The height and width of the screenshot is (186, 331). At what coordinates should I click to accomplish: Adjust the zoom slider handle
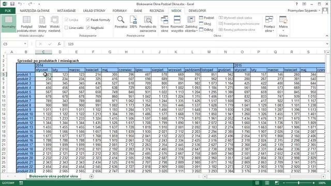(299, 183)
